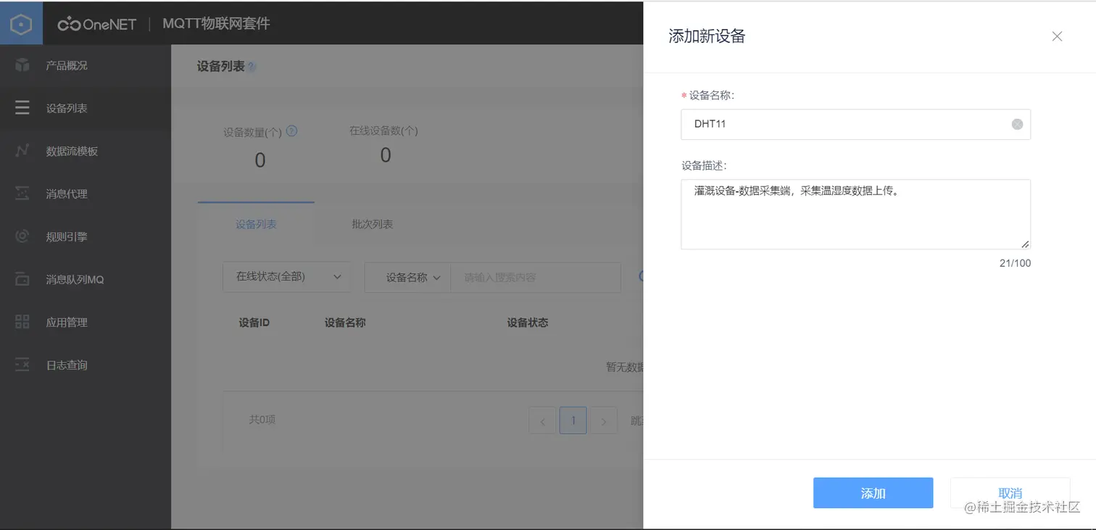Click the 规则引擎 sidebar icon

pyautogui.click(x=22, y=236)
